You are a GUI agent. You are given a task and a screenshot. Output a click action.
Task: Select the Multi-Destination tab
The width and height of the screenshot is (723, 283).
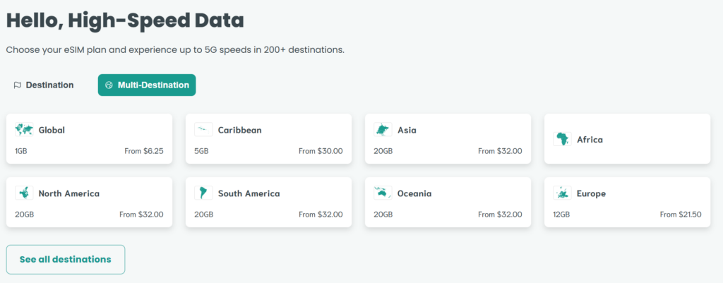point(147,85)
